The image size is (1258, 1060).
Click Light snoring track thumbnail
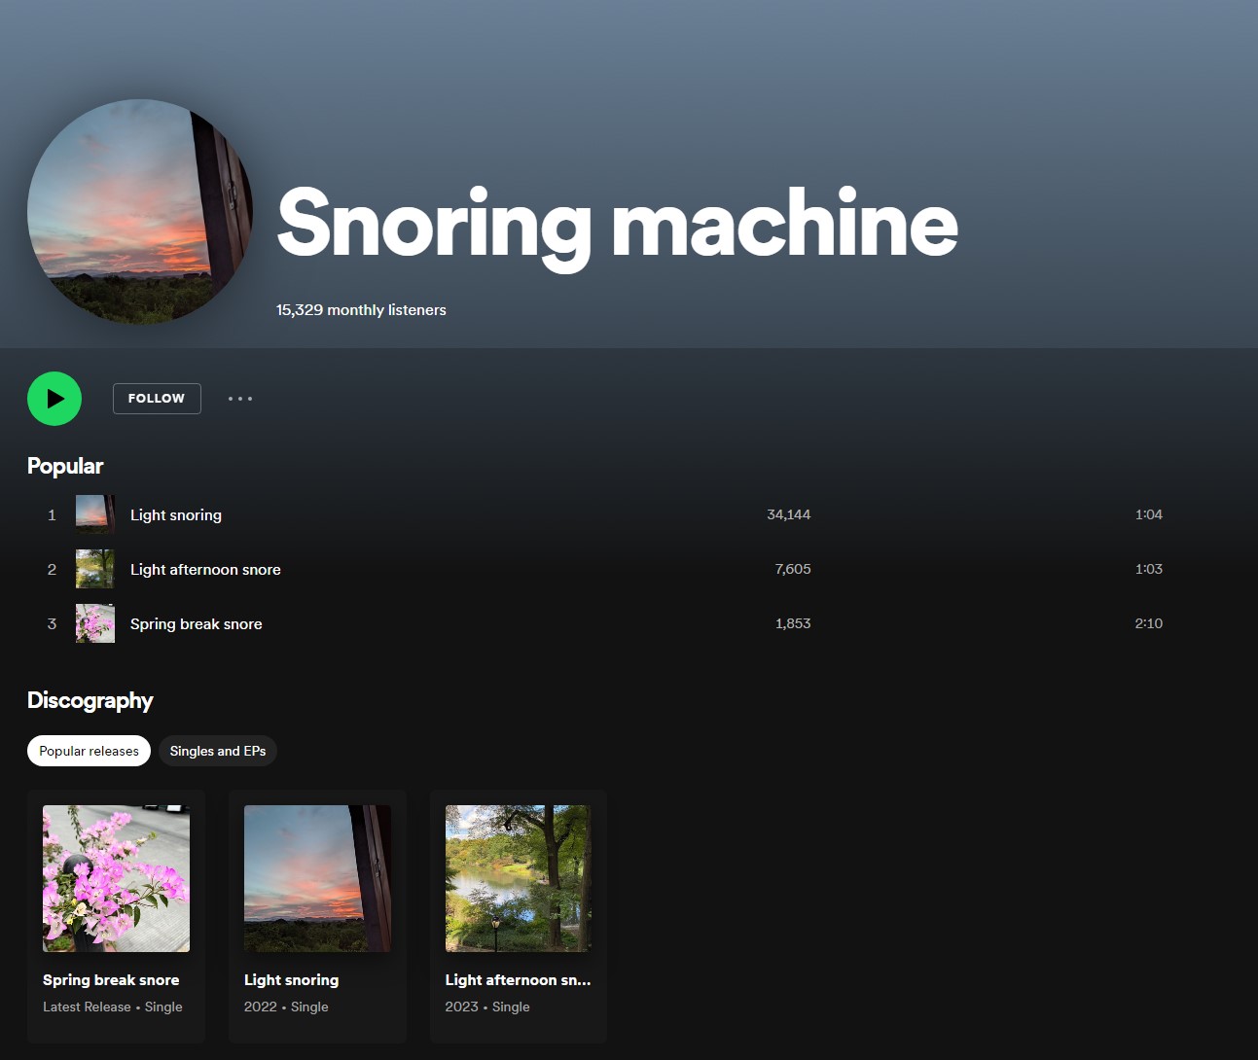[95, 514]
